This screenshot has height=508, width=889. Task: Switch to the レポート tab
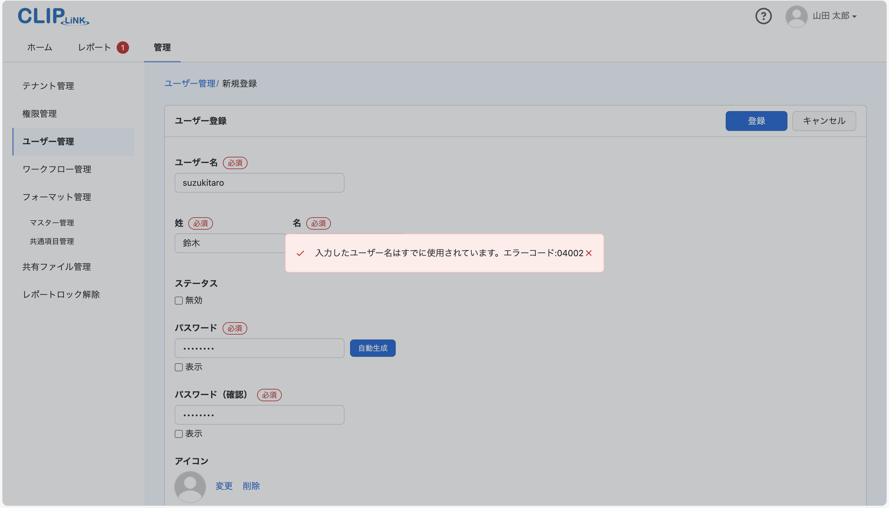point(95,47)
